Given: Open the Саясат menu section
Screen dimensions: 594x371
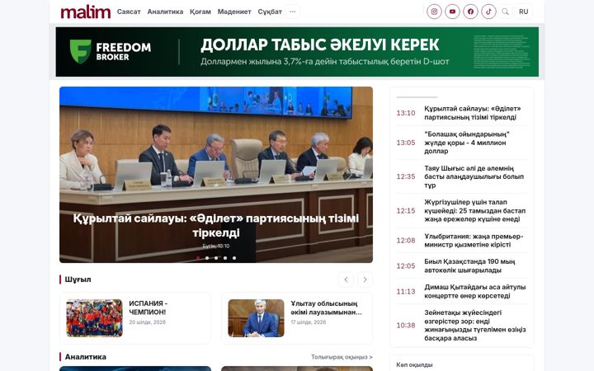Looking at the screenshot, I should point(129,12).
